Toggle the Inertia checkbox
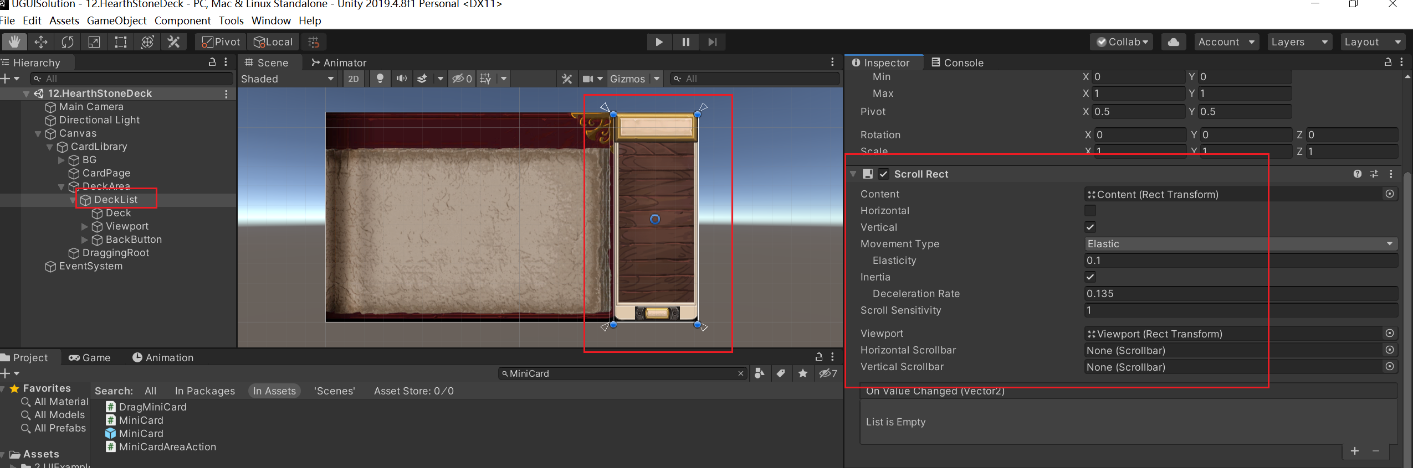Image resolution: width=1413 pixels, height=468 pixels. tap(1090, 277)
